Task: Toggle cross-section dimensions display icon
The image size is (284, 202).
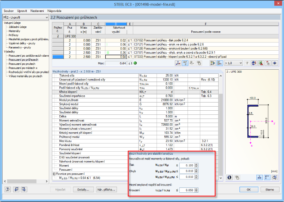Action: pos(259,177)
